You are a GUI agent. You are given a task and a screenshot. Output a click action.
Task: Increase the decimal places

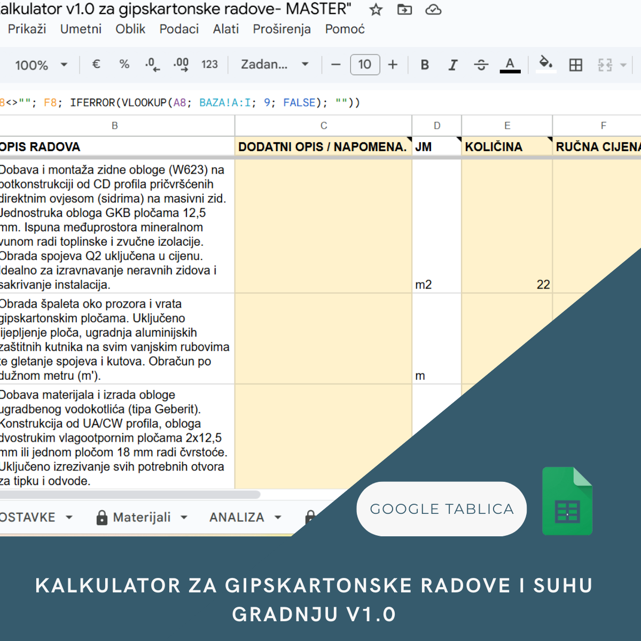point(181,65)
